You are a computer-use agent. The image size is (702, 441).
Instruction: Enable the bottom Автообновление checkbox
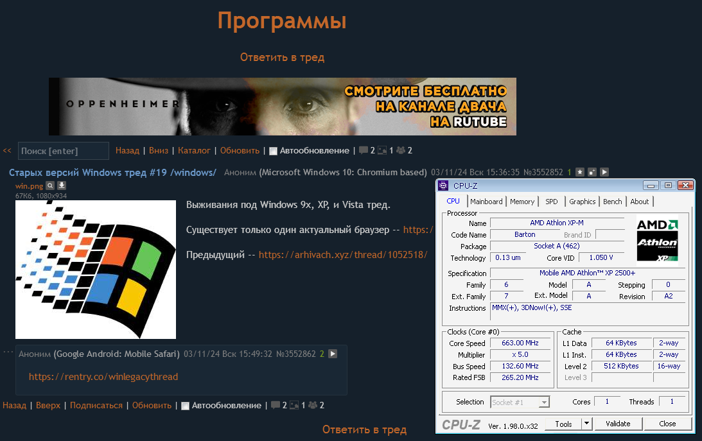point(185,406)
